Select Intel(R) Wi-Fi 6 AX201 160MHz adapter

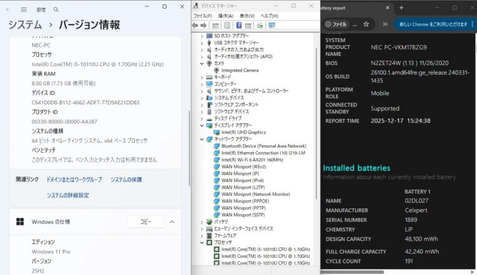tap(252, 160)
